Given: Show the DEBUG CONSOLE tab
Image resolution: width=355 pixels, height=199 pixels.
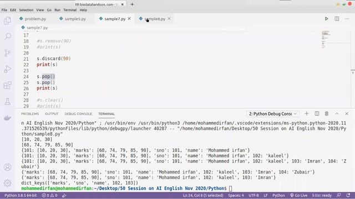Looking at the screenshot, I should [x=78, y=114].
